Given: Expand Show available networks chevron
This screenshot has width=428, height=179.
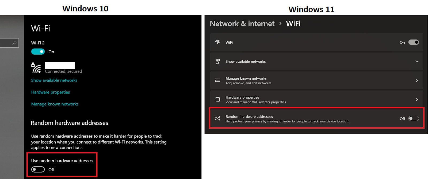Looking at the screenshot, I should coord(417,62).
